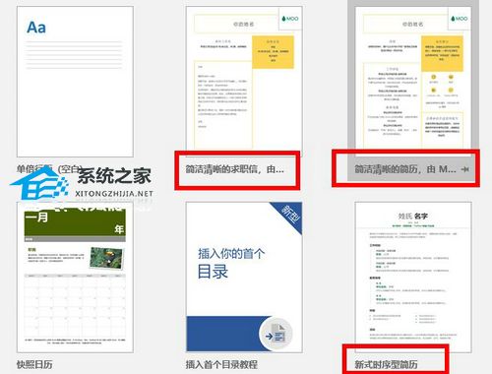The height and width of the screenshot is (374, 492).
Task: Click the MOO logo on the 求职信 template
Action: click(x=290, y=19)
